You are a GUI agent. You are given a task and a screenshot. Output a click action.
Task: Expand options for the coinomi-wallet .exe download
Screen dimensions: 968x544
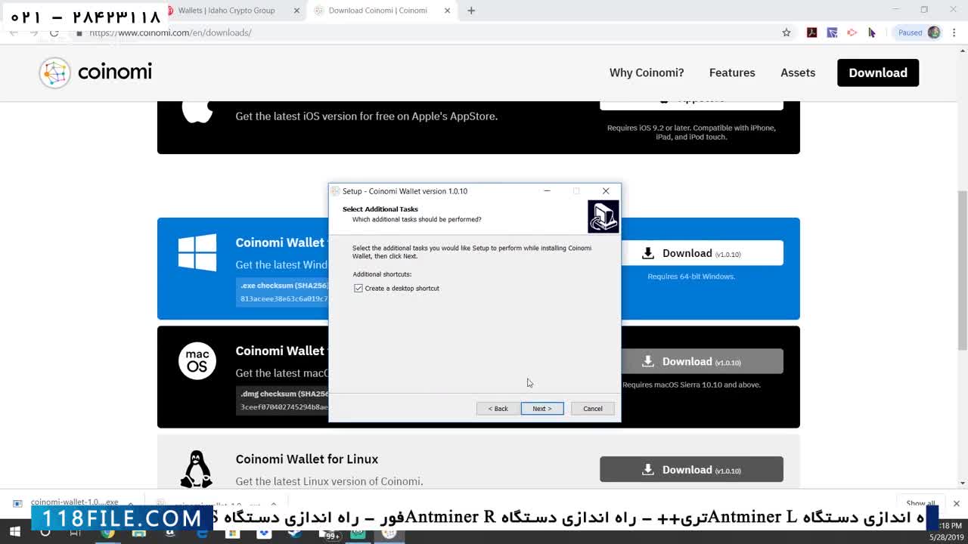point(131,503)
